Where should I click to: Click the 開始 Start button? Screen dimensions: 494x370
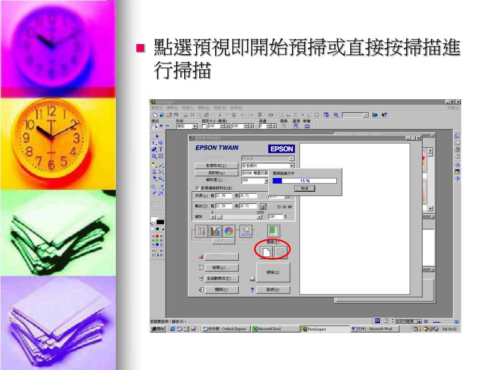pos(158,329)
